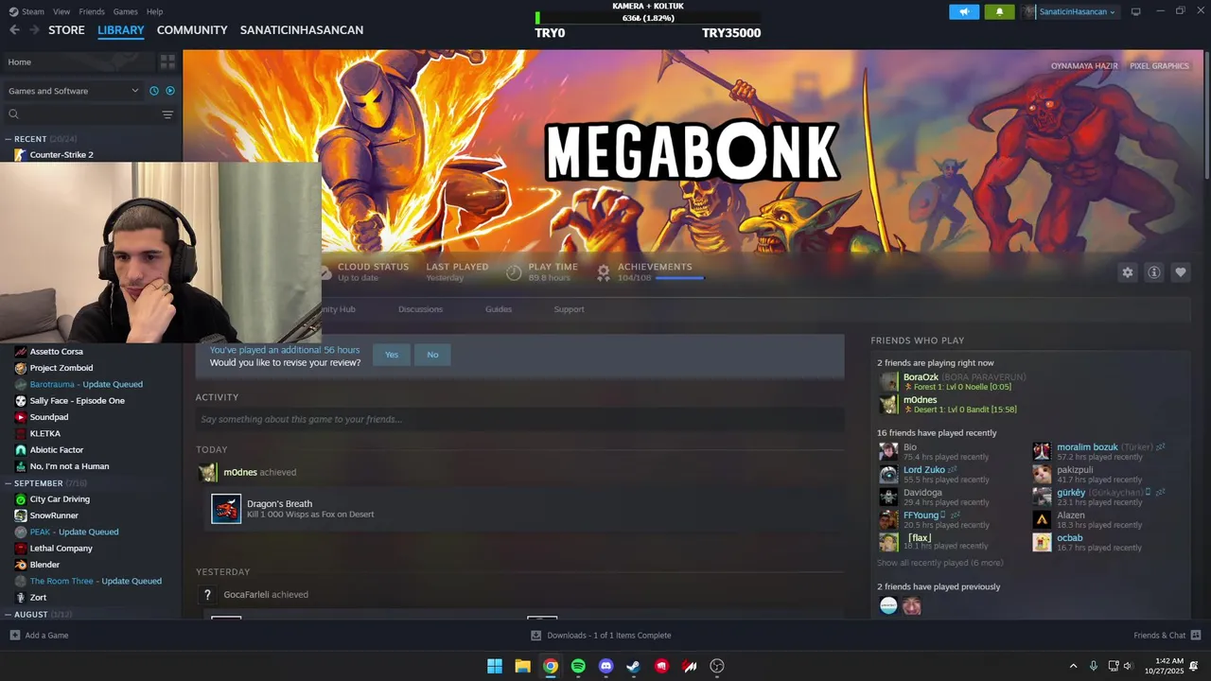Click No on review prompt

click(432, 355)
